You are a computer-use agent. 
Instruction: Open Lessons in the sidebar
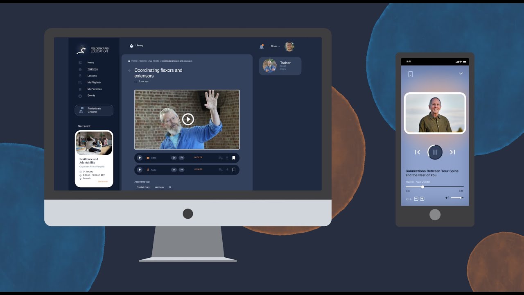(x=92, y=76)
